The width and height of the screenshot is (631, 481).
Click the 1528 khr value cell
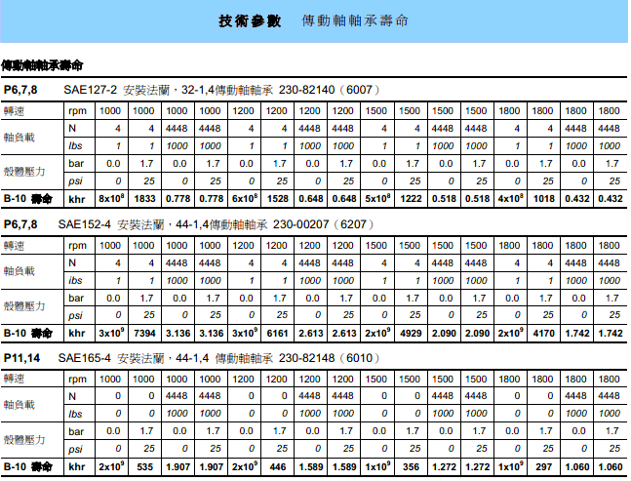278,198
